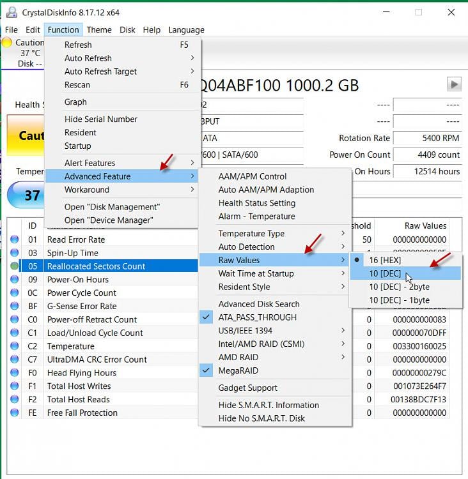Click Open "Disk Management" entry
This screenshot has height=479, width=468.
pos(121,207)
